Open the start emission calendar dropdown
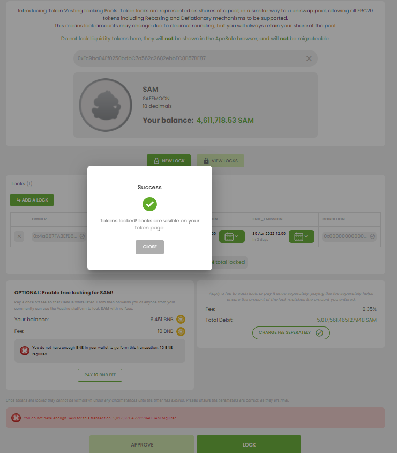Screen dimensions: 397x453 tap(232, 236)
